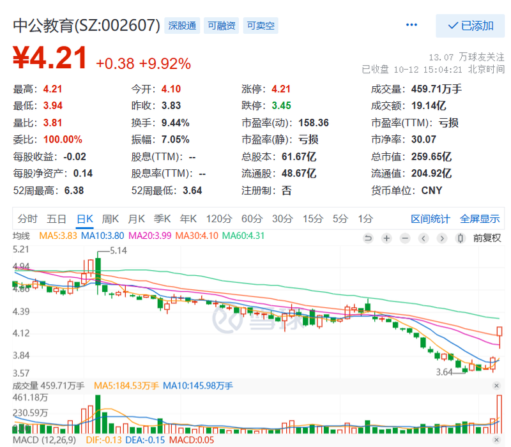511x447 pixels.
Task: Close the 成交量 volume indicator panel
Action: 496,386
